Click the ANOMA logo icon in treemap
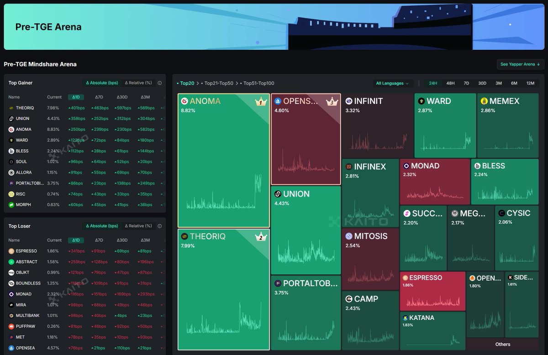 point(184,101)
